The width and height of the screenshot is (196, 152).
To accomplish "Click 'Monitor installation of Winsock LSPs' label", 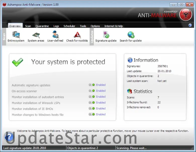I will (x=36, y=103).
